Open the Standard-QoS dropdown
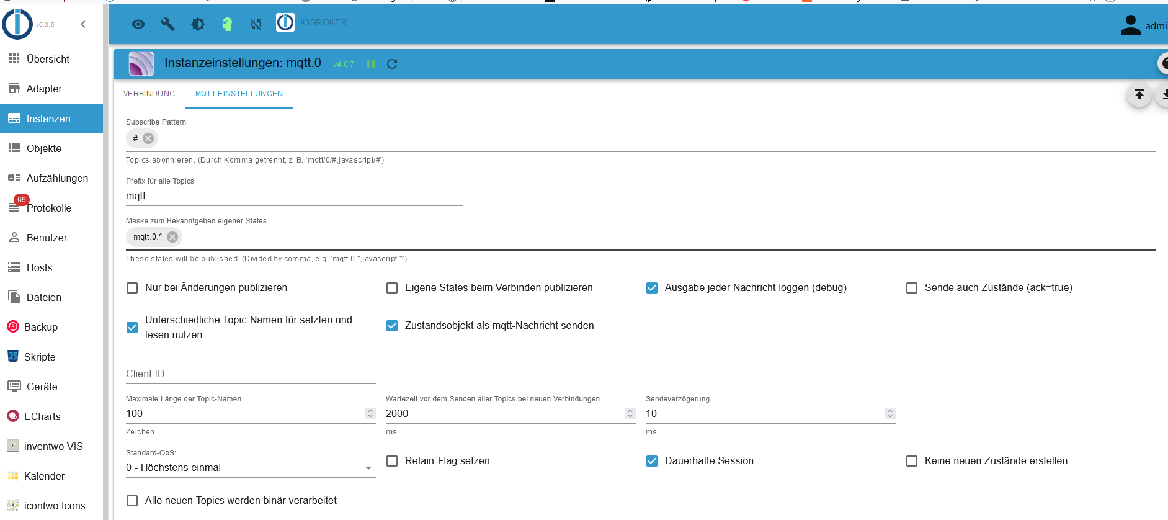The height and width of the screenshot is (520, 1168). point(251,468)
